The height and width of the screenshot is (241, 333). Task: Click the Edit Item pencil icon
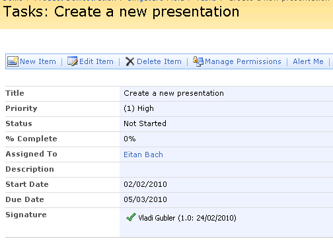pyautogui.click(x=73, y=61)
